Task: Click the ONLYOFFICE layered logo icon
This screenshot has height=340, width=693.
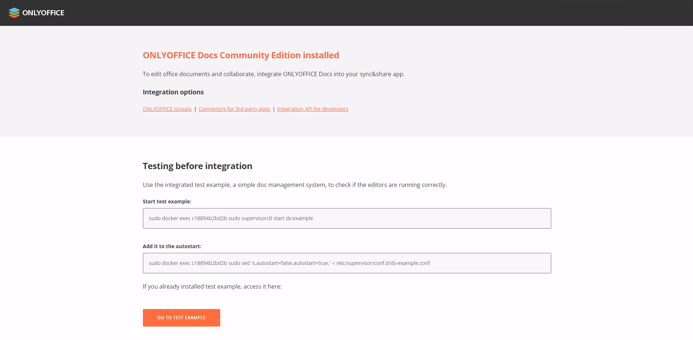Action: click(14, 13)
